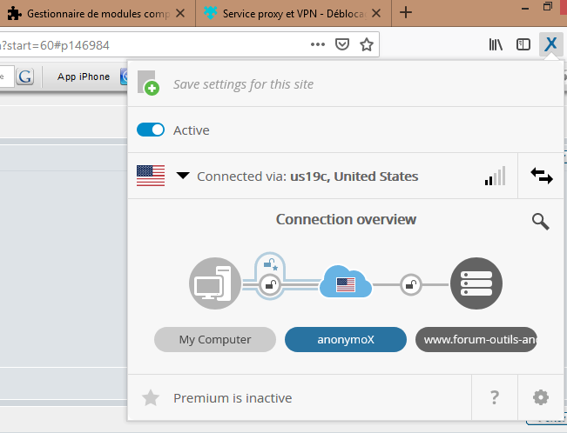Image resolution: width=567 pixels, height=433 pixels.
Task: Select the My Computer pill button
Action: 215,339
